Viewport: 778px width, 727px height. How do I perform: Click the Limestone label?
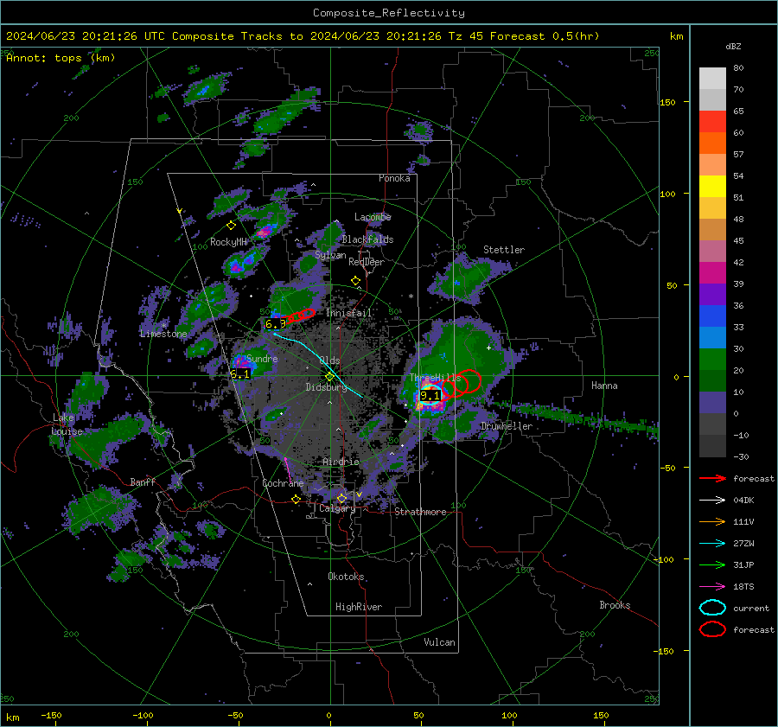coord(163,334)
